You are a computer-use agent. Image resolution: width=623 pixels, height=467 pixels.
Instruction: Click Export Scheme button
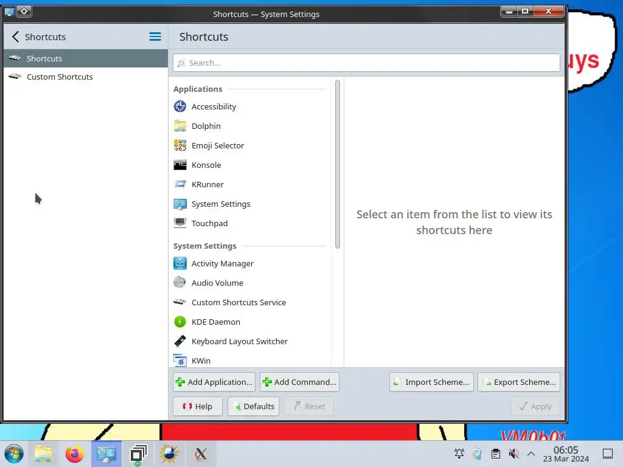[519, 382]
